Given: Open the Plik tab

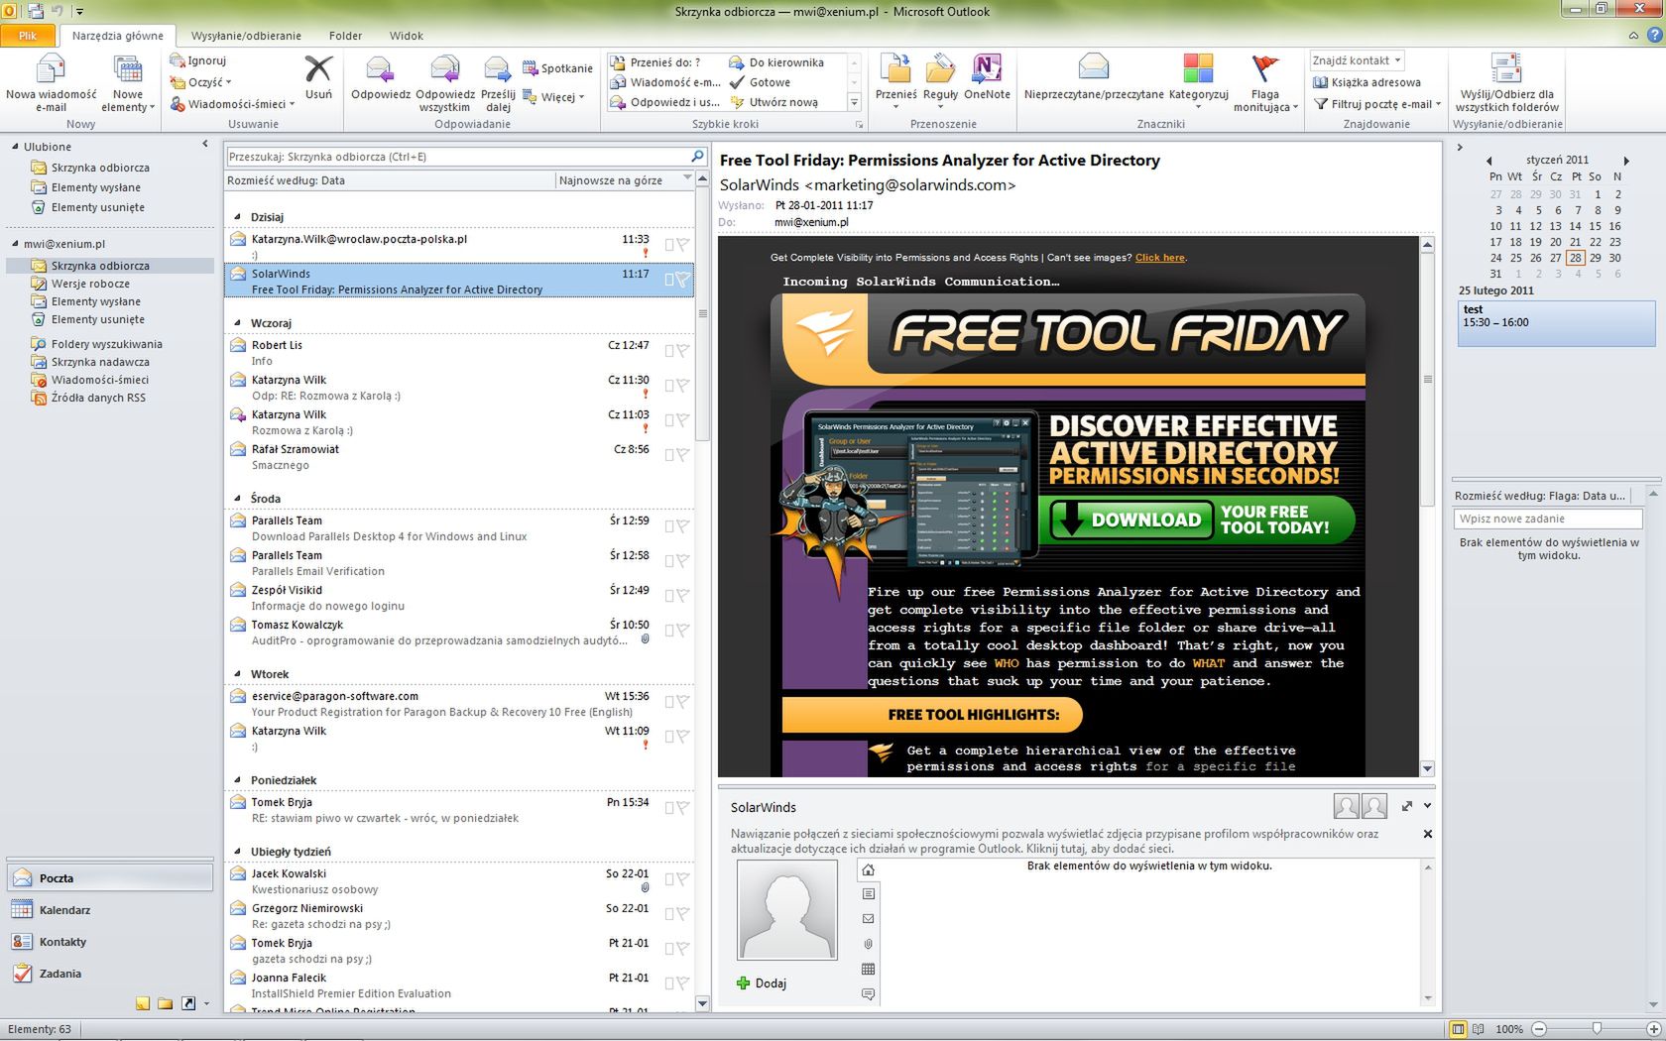Looking at the screenshot, I should point(28,36).
